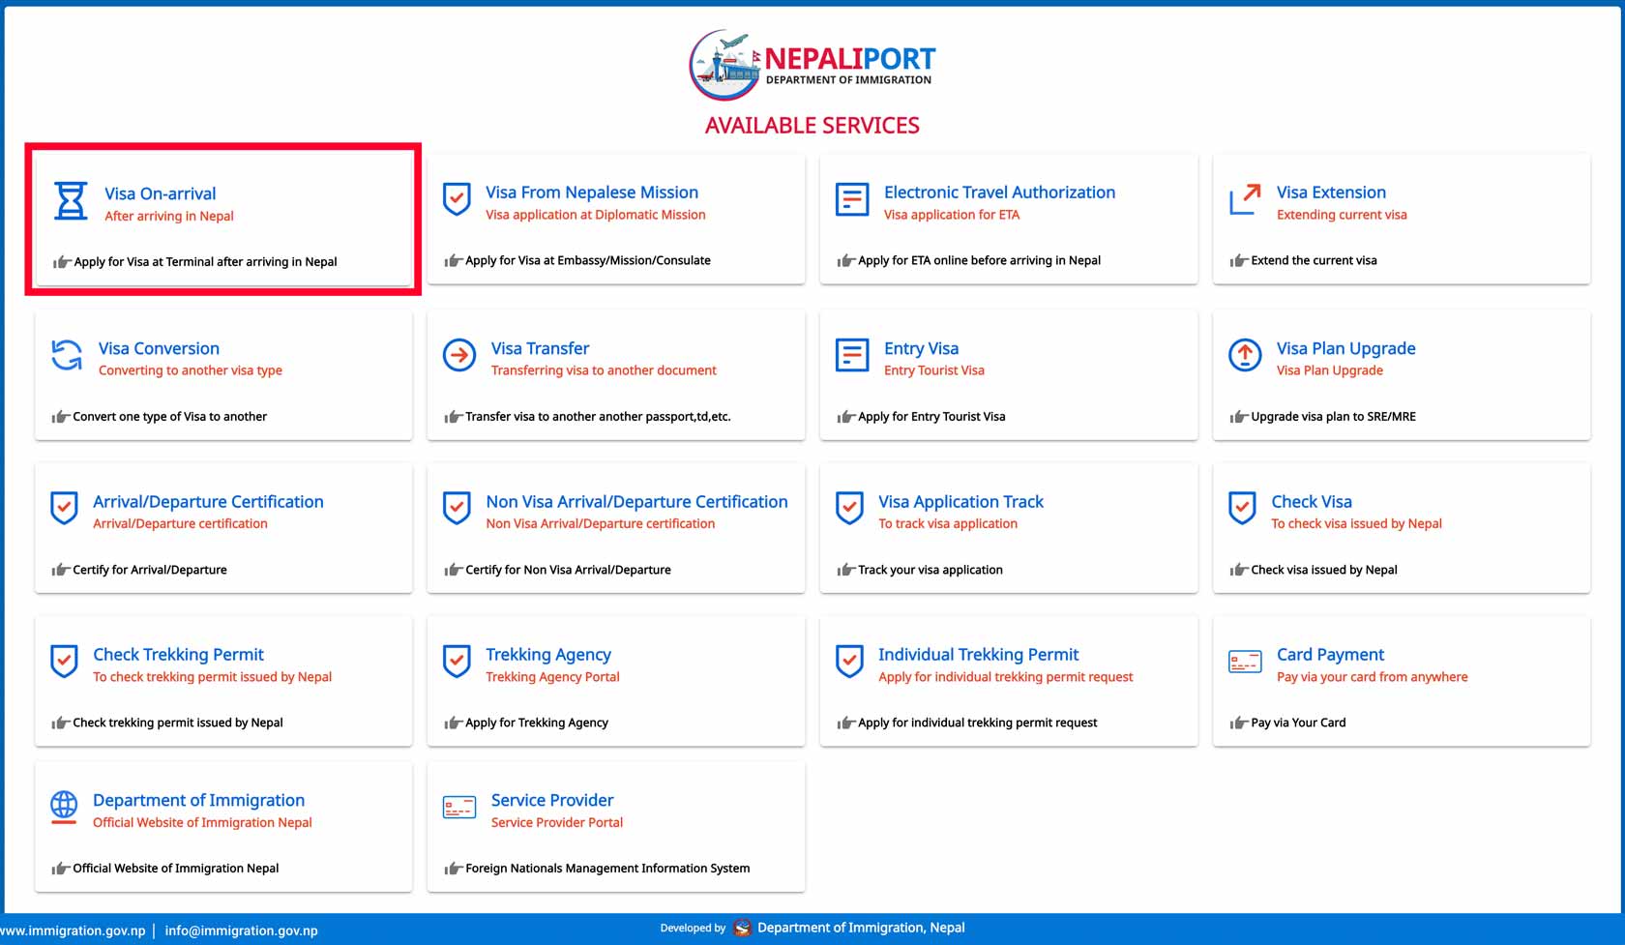Click 'Extend the current visa' text
Viewport: 1625px width, 945px height.
(x=1314, y=261)
